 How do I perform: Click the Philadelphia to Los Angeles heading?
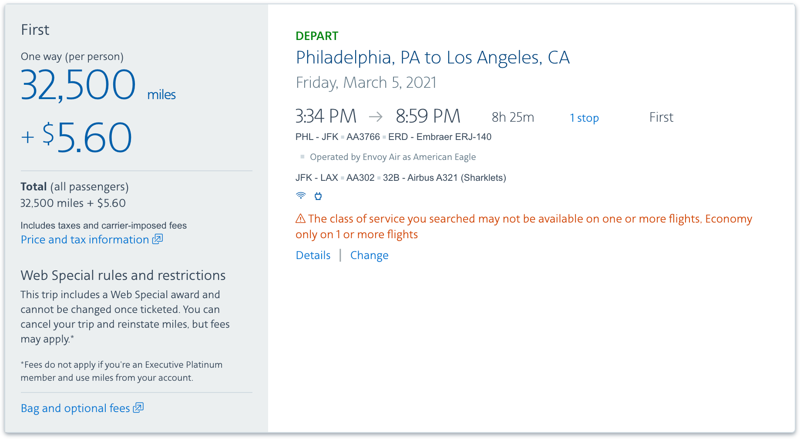(432, 57)
